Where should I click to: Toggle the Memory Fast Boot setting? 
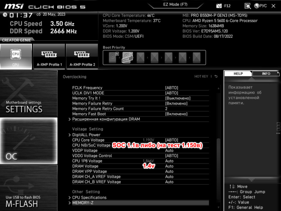177,114
